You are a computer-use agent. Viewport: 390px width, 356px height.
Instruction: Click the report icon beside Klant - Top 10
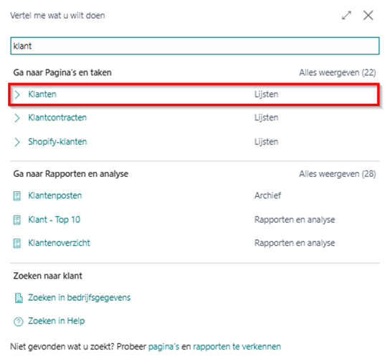pos(17,220)
